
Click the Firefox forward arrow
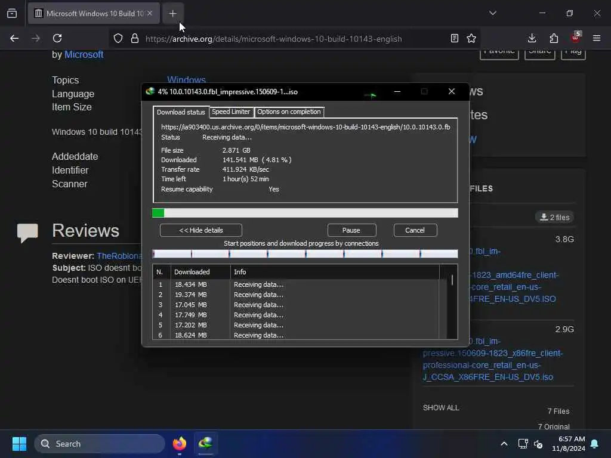35,38
